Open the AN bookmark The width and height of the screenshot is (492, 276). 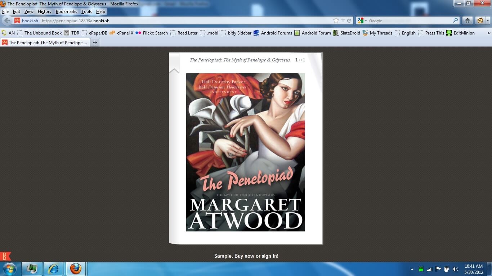pos(8,33)
